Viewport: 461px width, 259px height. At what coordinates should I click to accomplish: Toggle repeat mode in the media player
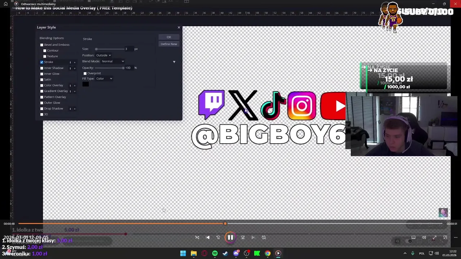tap(264, 237)
